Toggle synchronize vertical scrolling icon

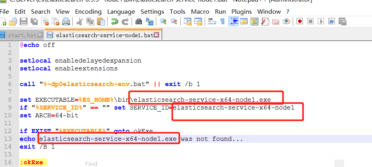pyautogui.click(x=188, y=22)
